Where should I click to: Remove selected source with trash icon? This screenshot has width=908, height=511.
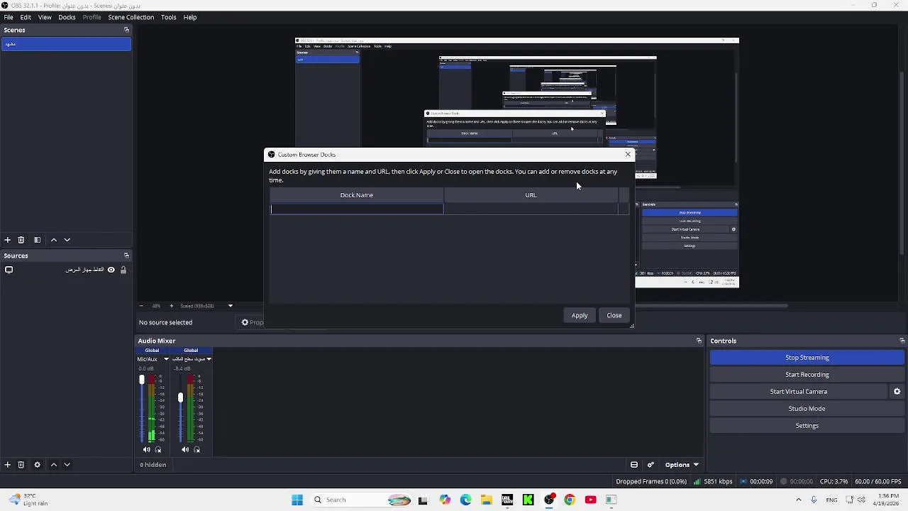point(21,465)
